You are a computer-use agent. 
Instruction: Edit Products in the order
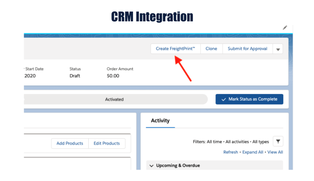pyautogui.click(x=107, y=143)
